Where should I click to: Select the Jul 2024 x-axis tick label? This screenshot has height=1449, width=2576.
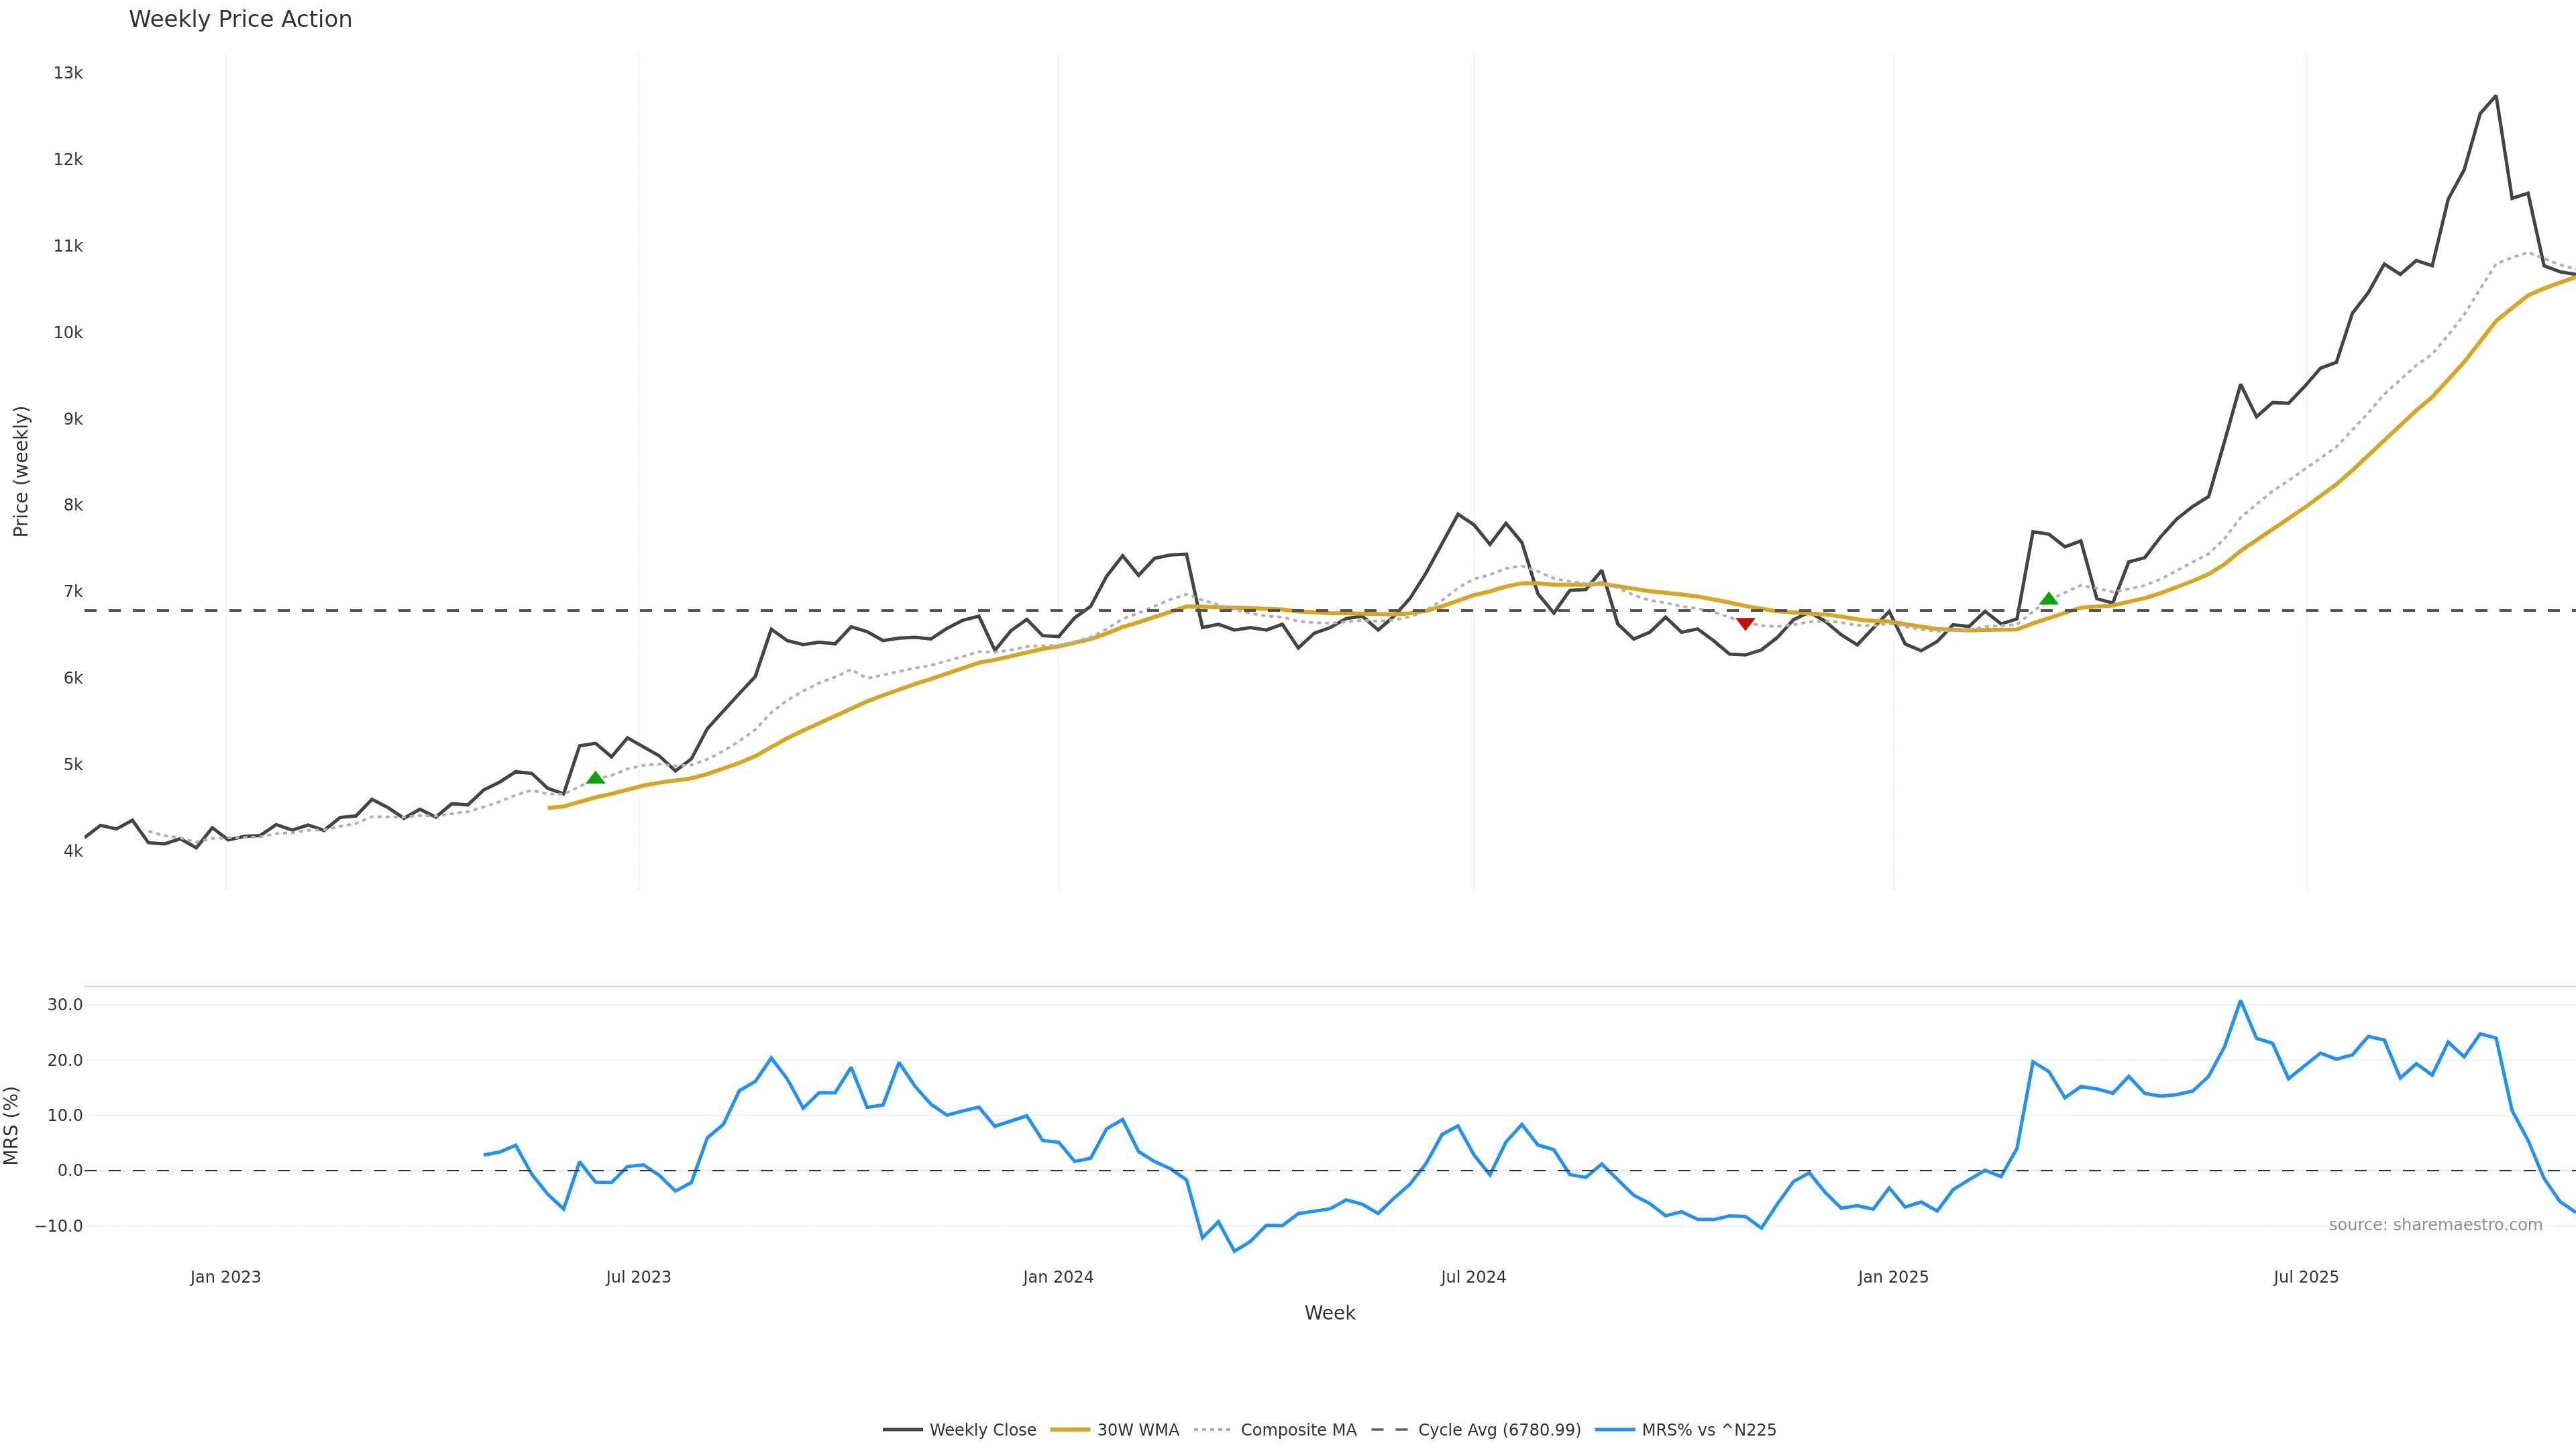tap(1473, 1277)
